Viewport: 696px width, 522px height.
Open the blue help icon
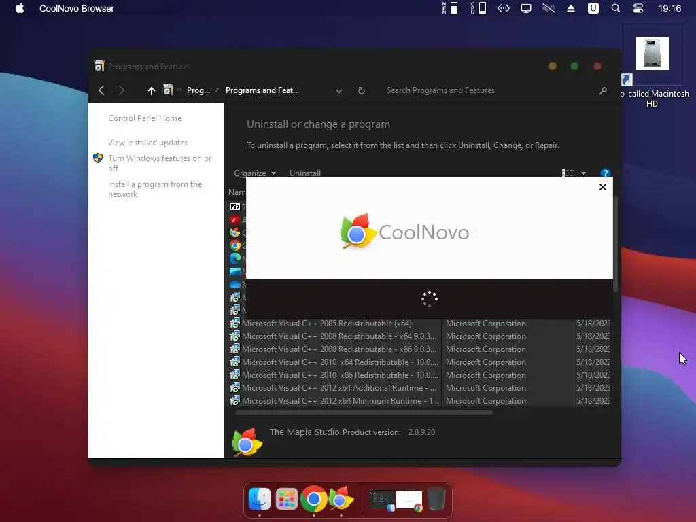605,173
